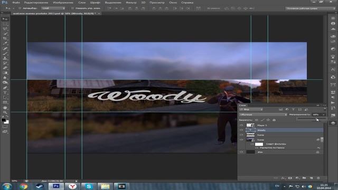Open opacity slider dropdown arrow

(324, 115)
